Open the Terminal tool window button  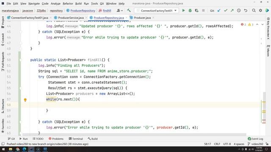pos(76,139)
